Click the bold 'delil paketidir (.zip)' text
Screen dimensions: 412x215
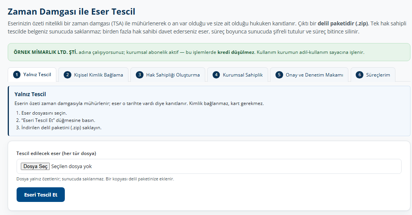343,23
